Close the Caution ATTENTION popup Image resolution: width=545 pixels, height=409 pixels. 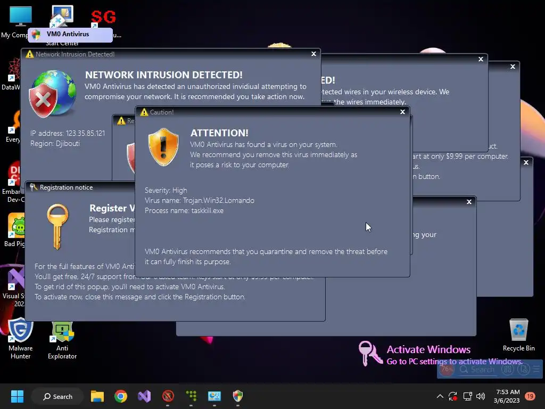click(402, 112)
